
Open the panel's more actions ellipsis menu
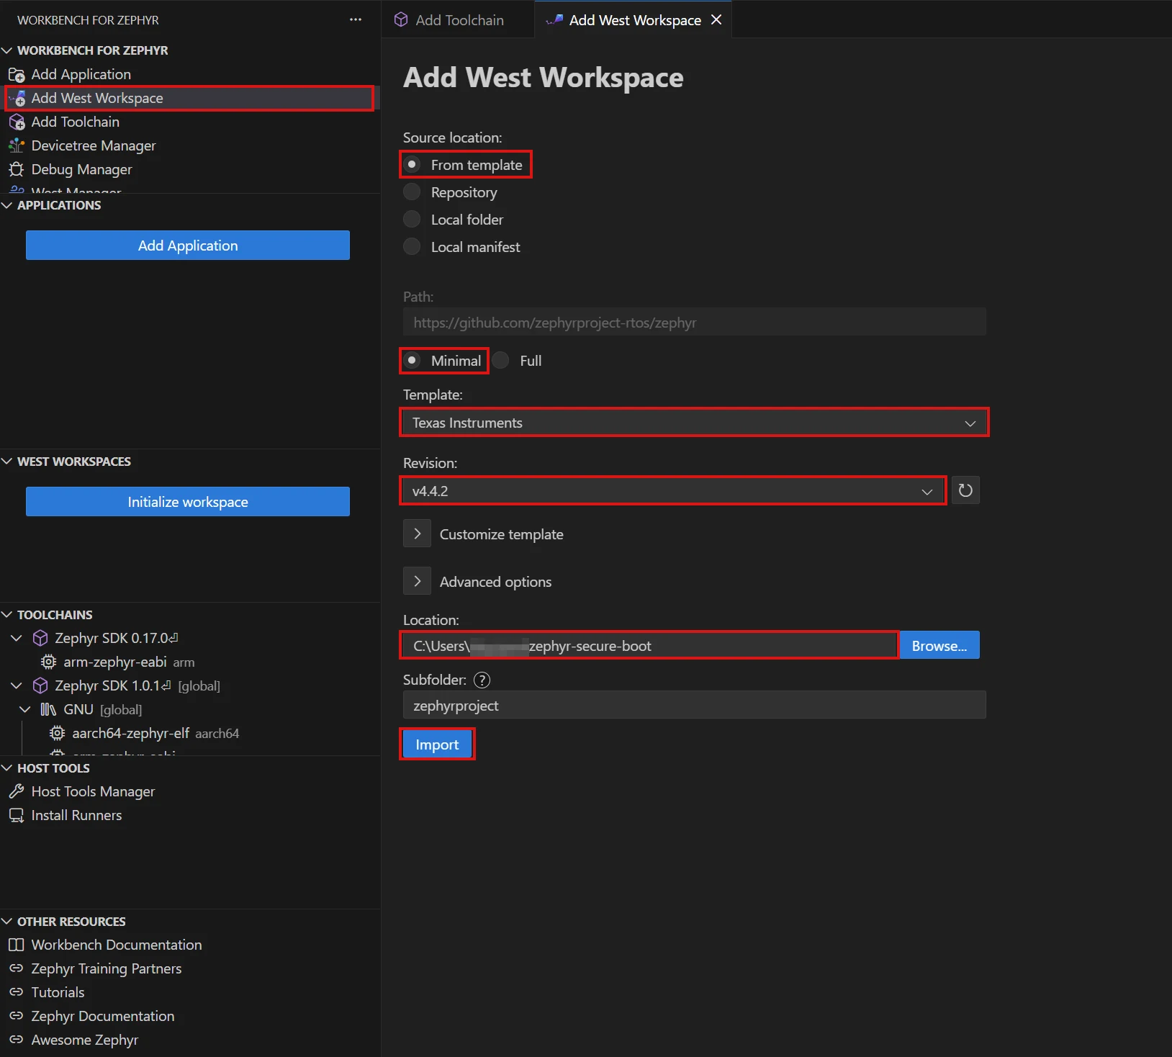(x=356, y=20)
